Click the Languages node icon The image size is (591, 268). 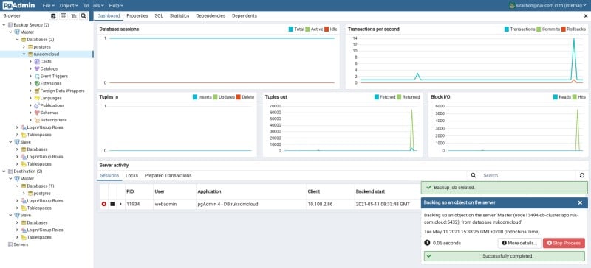tap(37, 98)
